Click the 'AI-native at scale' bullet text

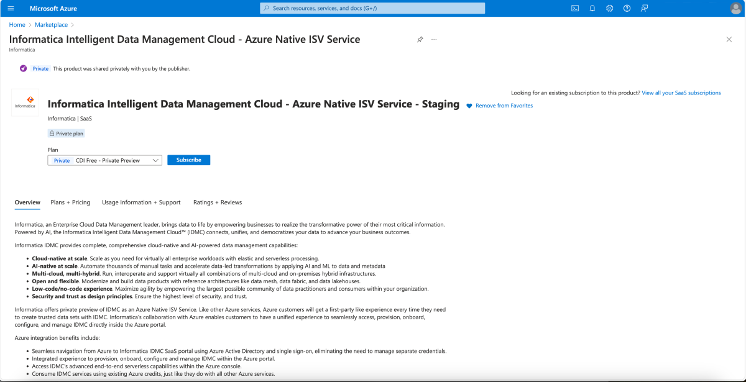pos(55,266)
